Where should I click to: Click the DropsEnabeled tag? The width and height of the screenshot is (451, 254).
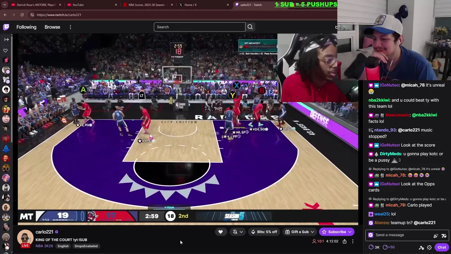(x=86, y=246)
